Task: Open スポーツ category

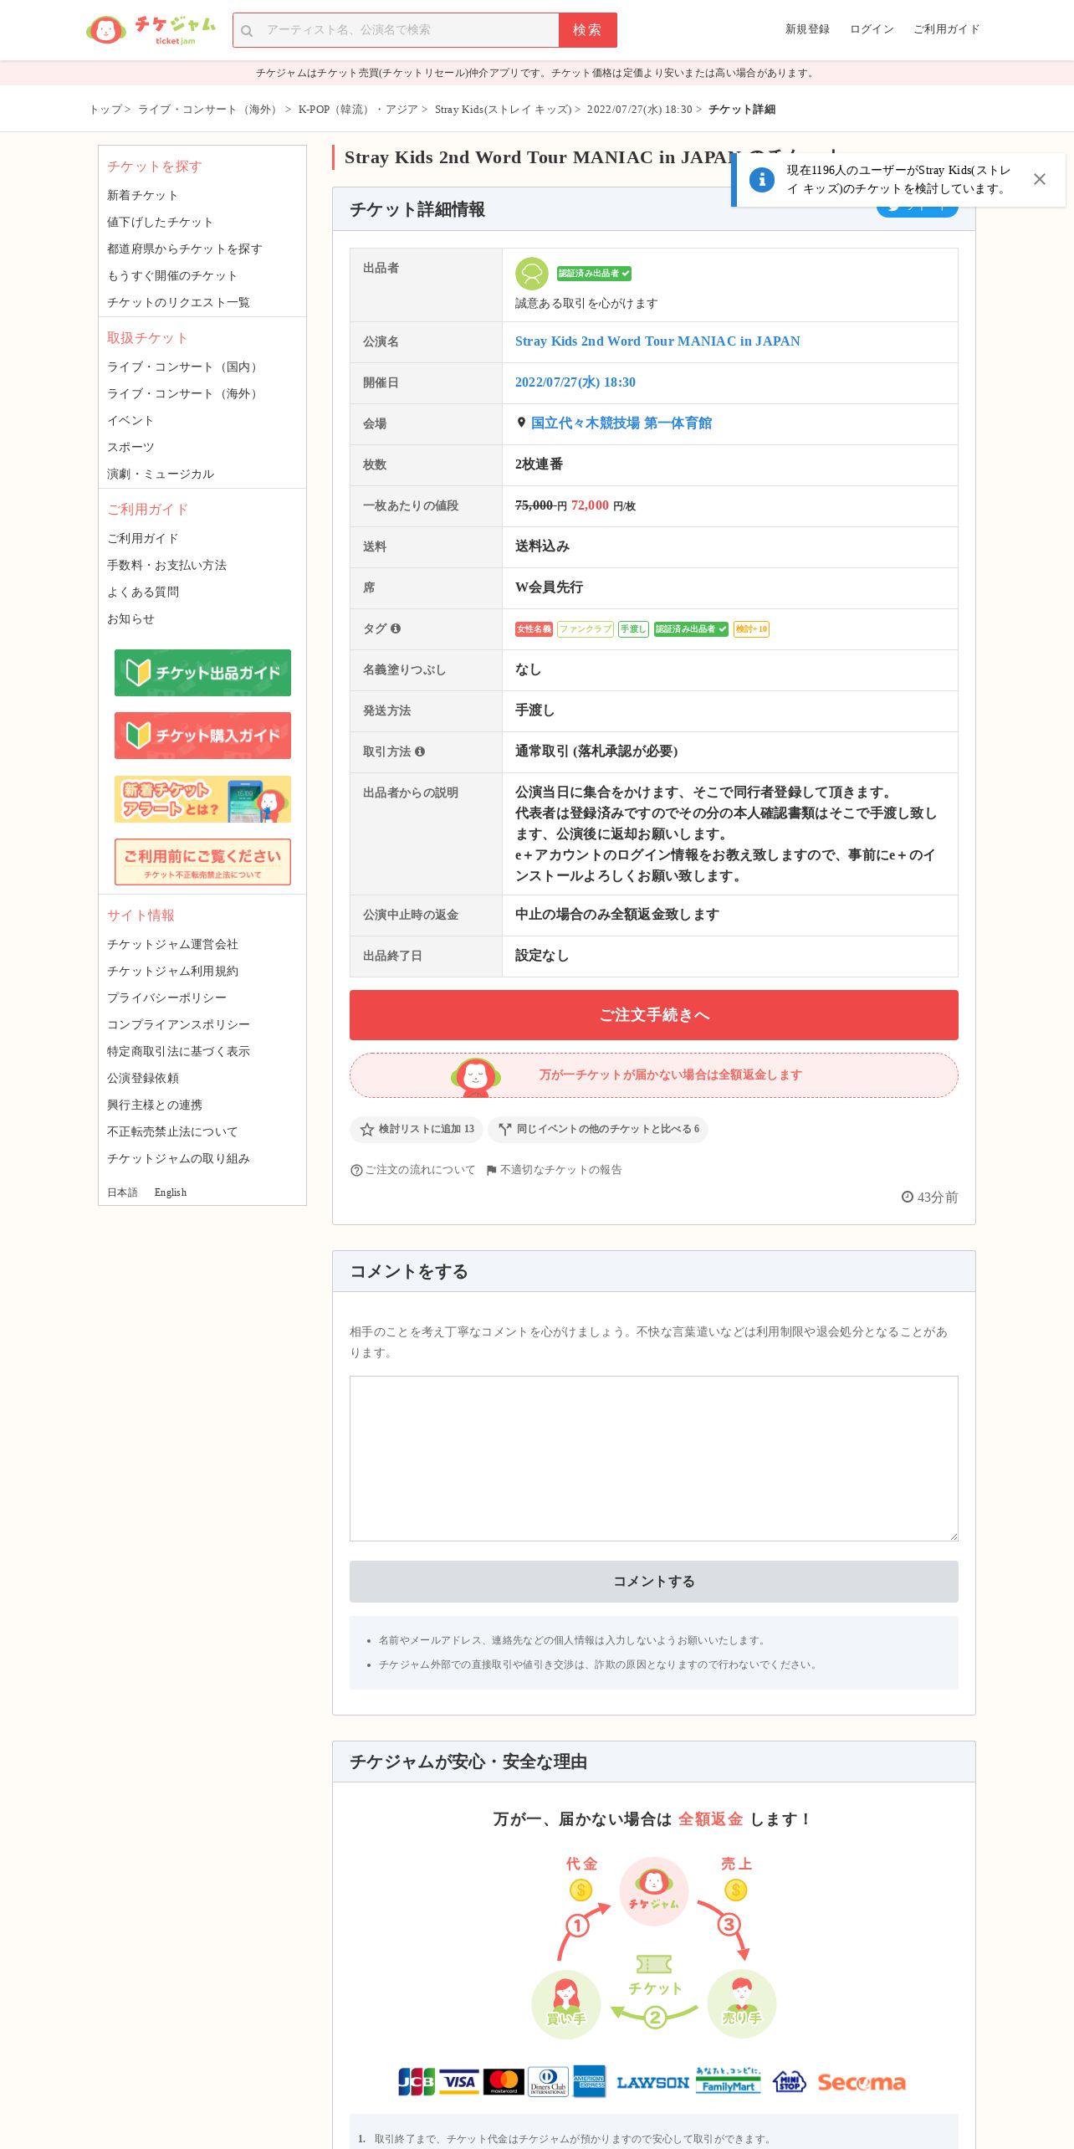Action: (130, 447)
